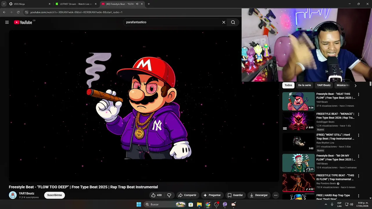
Task: Clear the search box text with X
Action: point(224,22)
